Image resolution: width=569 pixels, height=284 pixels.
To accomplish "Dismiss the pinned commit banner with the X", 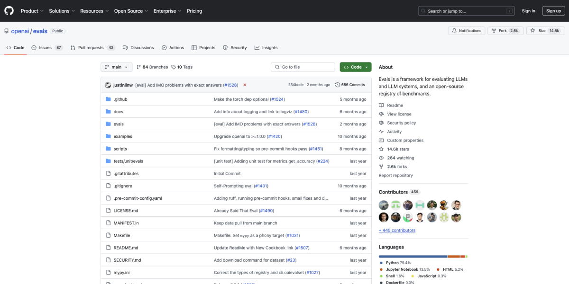I will coord(245,84).
